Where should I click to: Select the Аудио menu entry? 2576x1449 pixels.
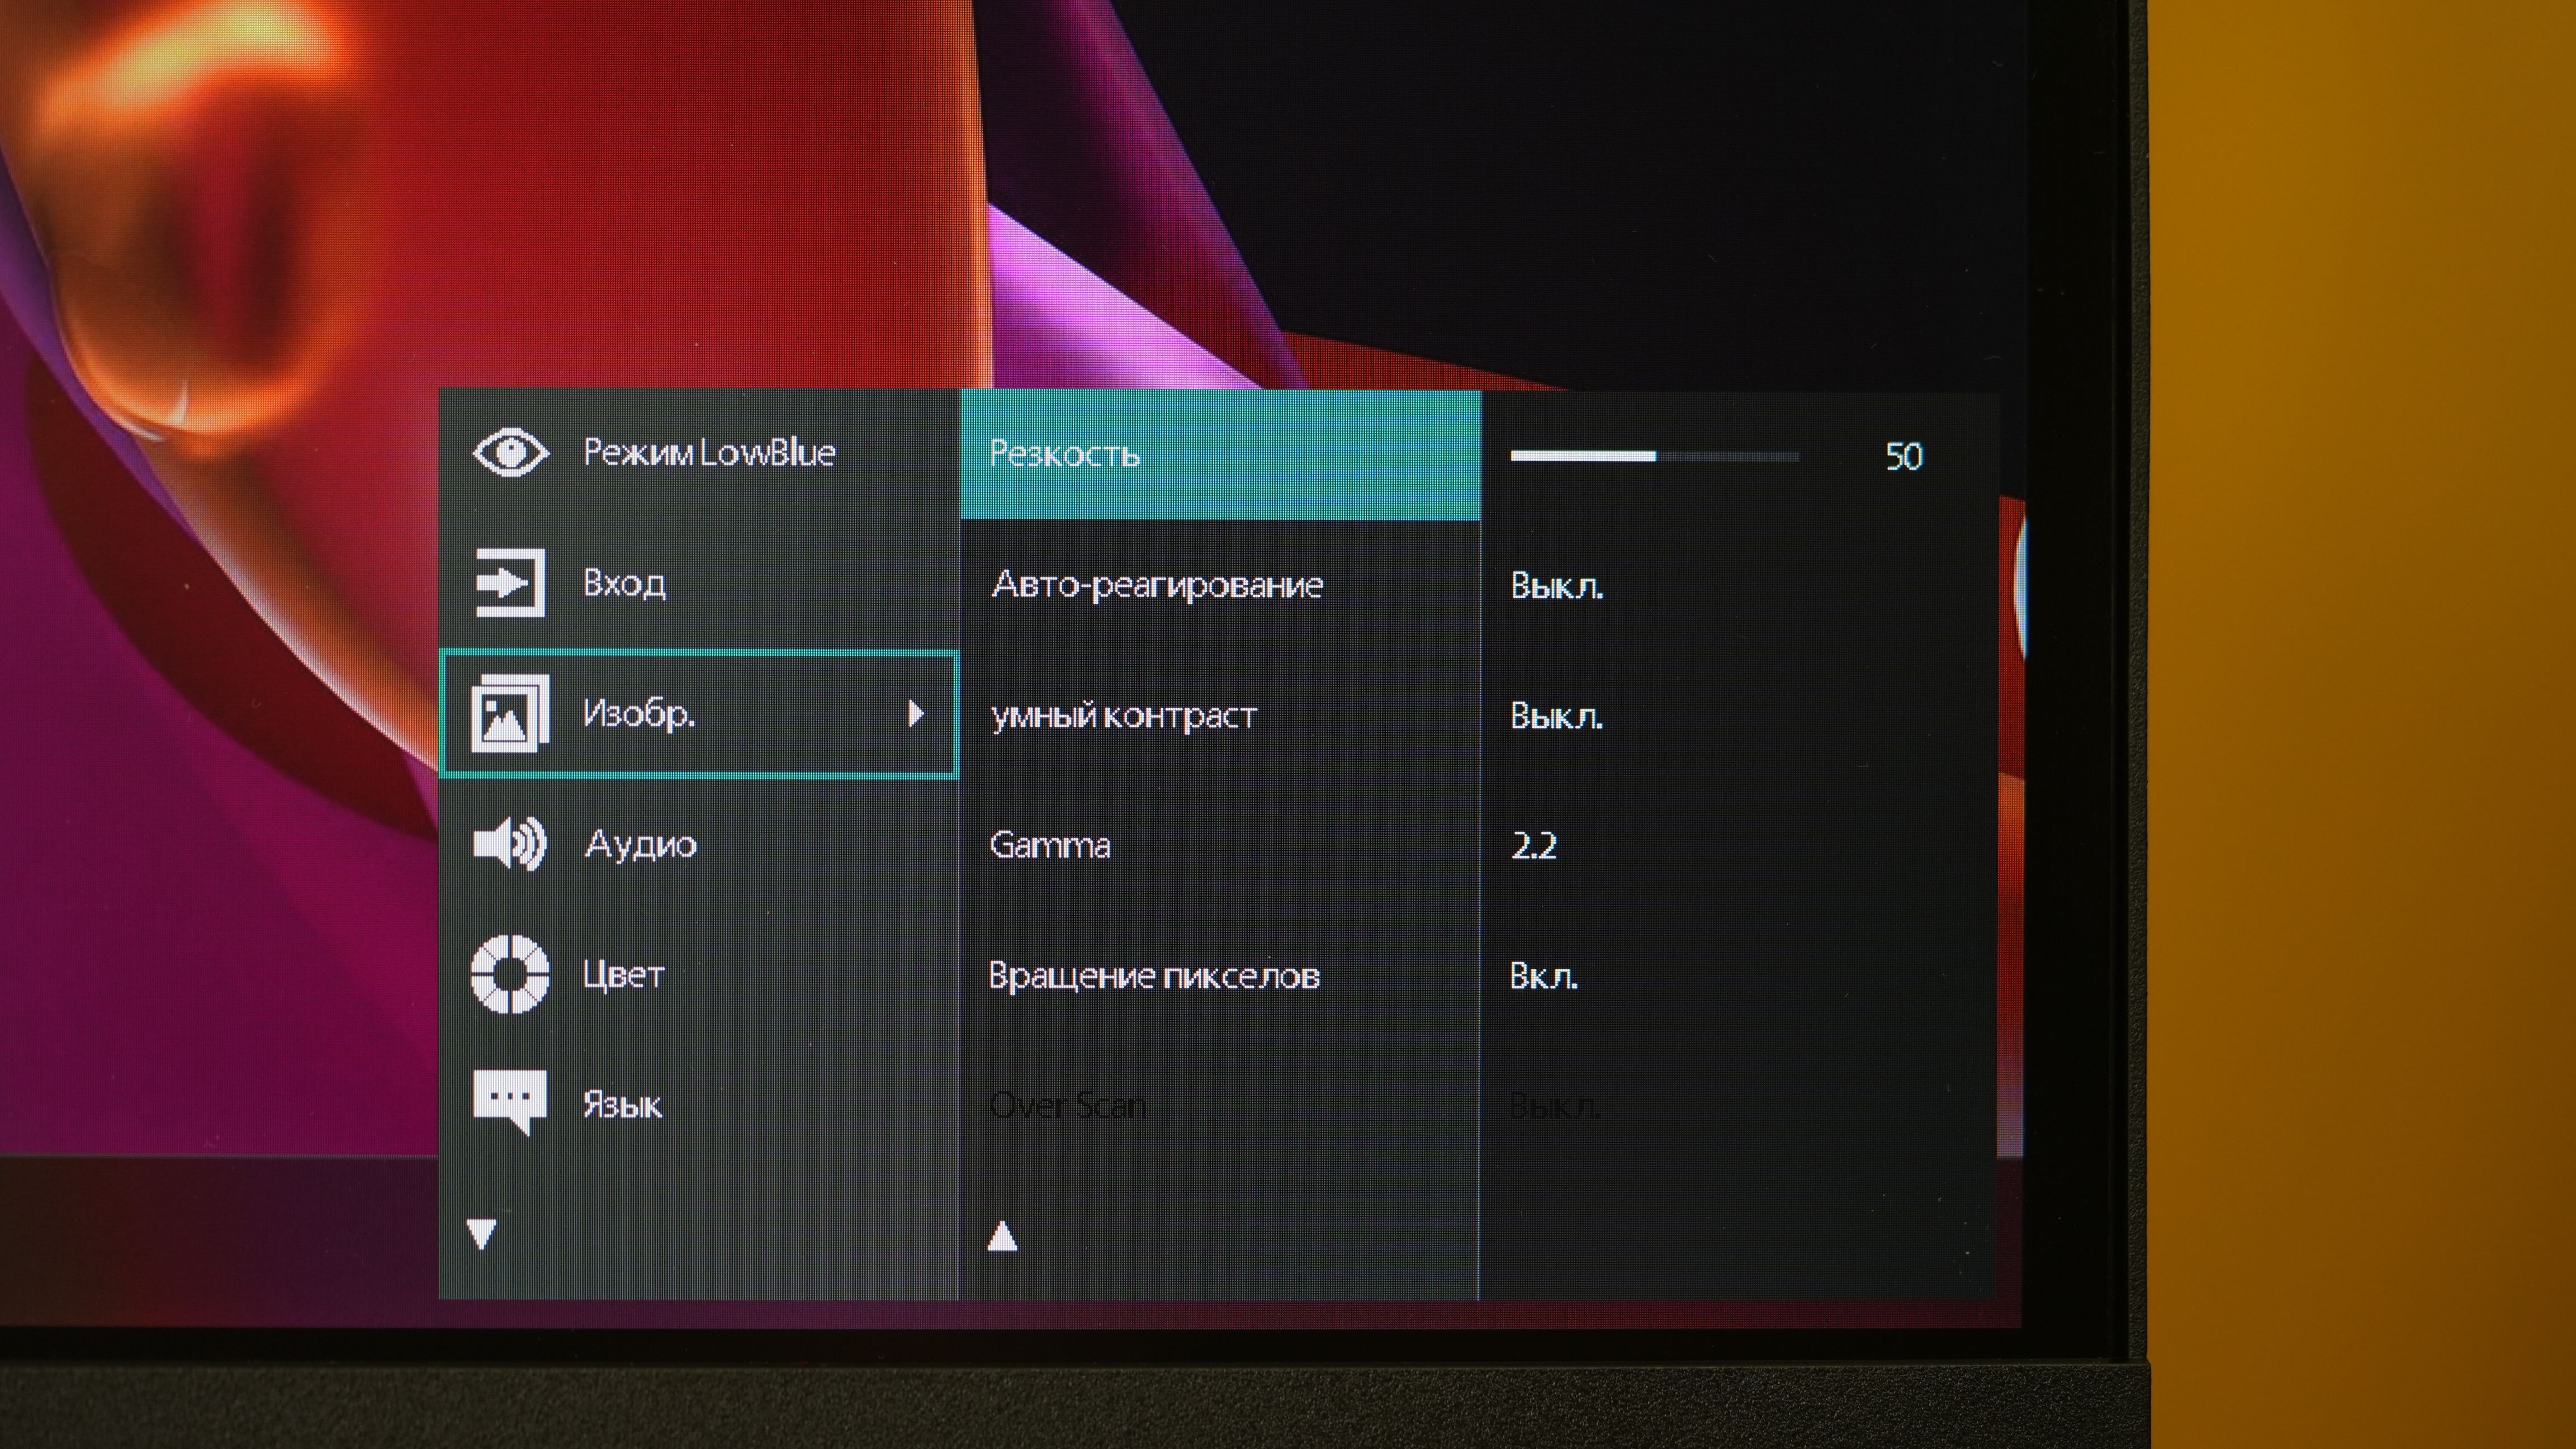pos(640,844)
